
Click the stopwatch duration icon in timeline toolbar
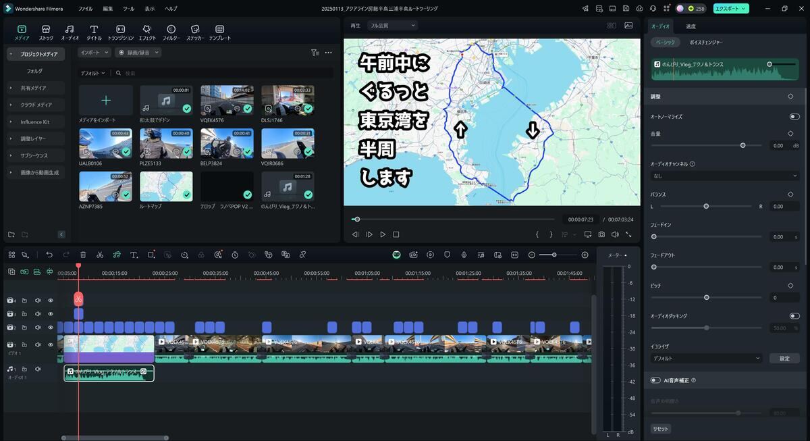point(235,255)
